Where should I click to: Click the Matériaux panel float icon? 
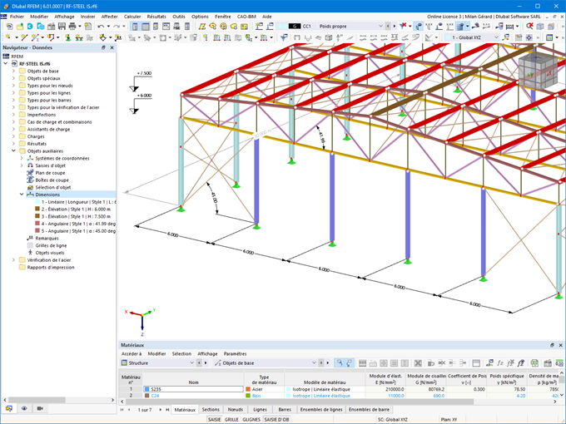(x=552, y=345)
